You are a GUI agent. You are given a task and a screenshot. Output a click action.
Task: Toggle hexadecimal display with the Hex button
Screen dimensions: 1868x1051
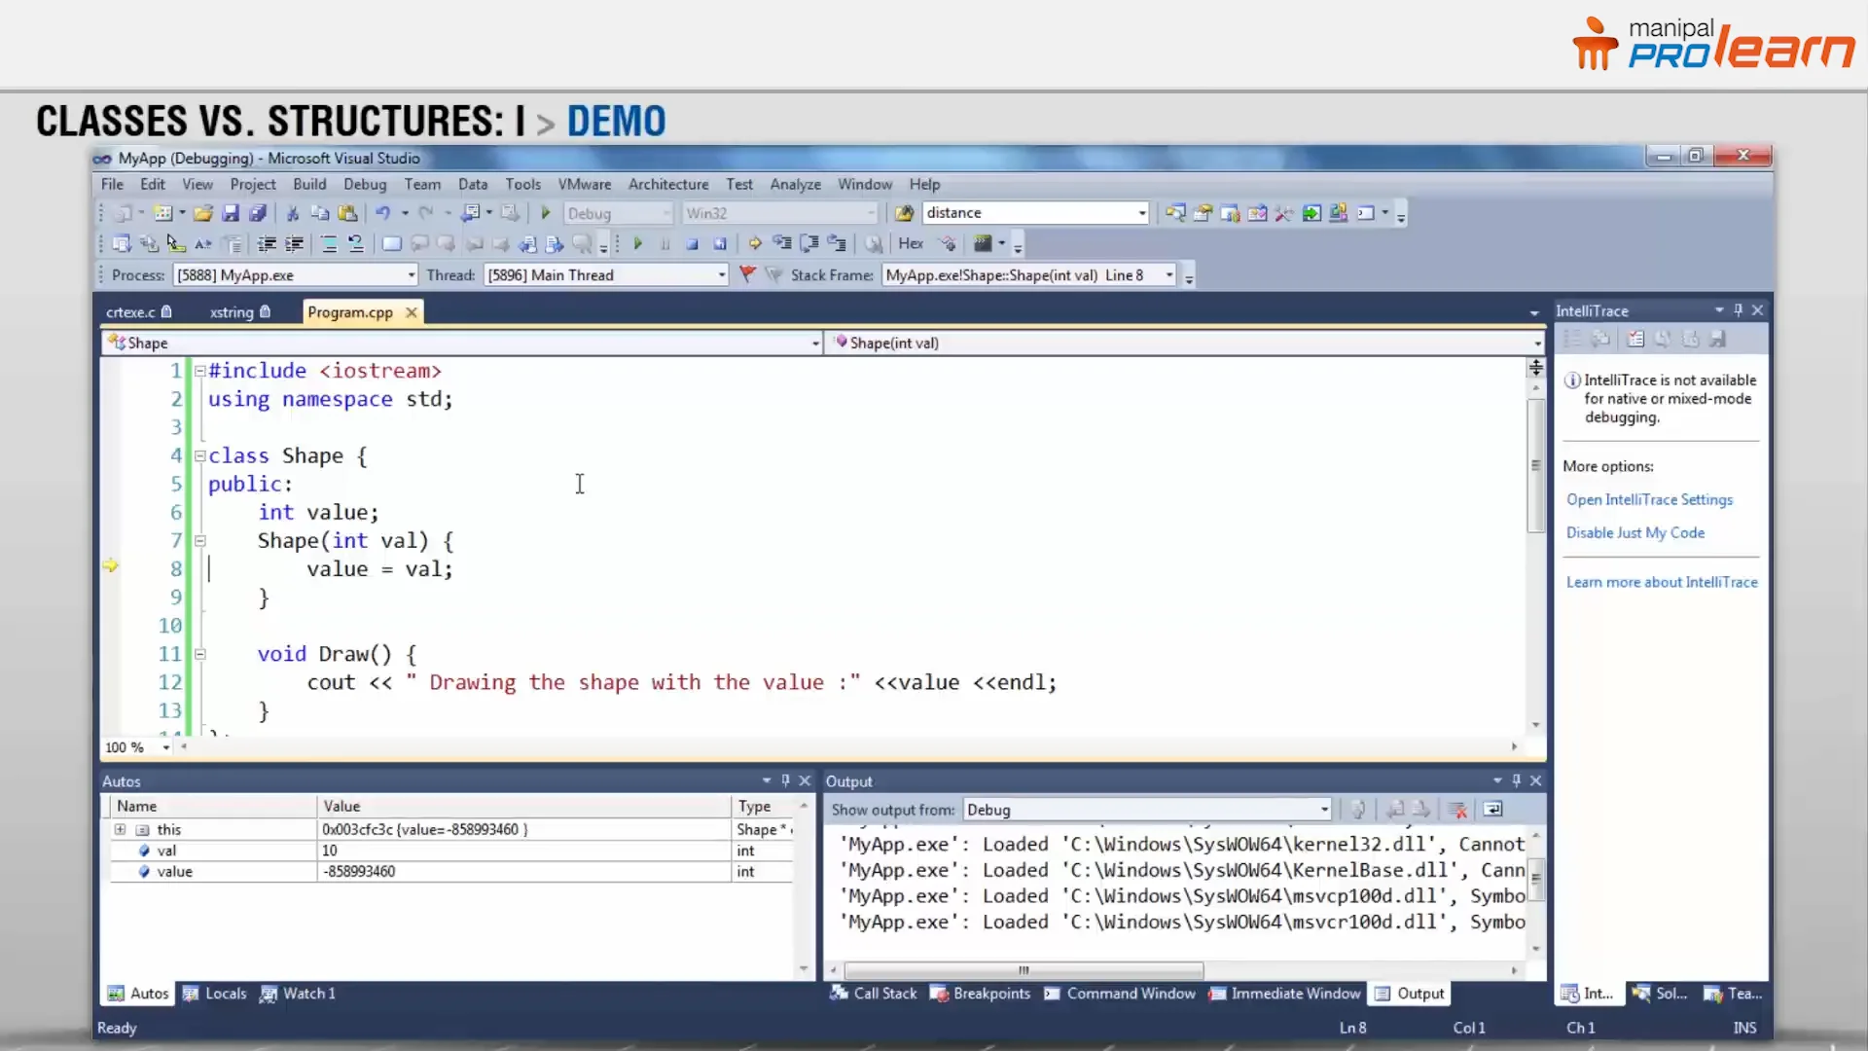point(911,243)
